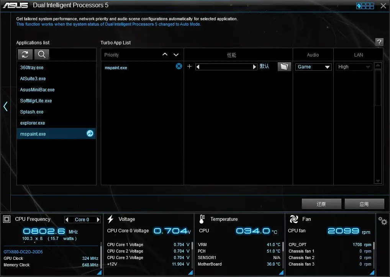Click mspaint.exe entry in Turbo App List

coord(116,68)
